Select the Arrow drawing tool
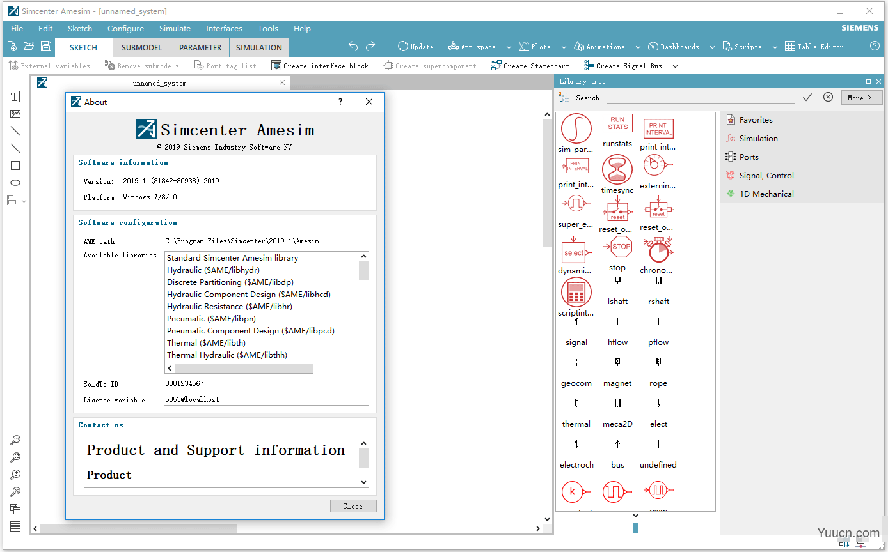Viewport: 888px width, 552px height. click(15, 148)
